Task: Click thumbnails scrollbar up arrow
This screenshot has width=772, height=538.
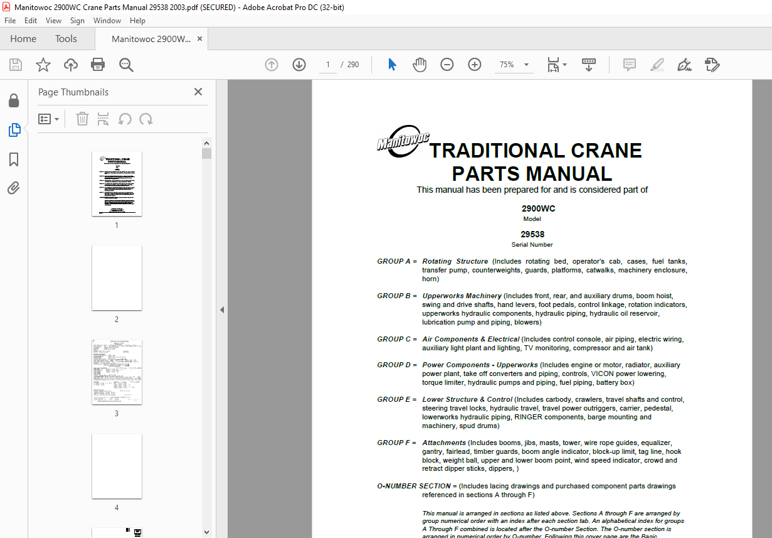Action: click(x=207, y=143)
